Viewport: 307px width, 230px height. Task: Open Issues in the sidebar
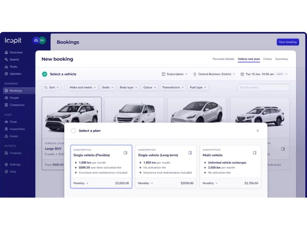click(11, 136)
